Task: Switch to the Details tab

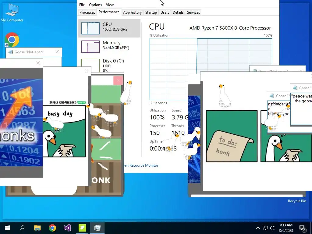Action: point(178,12)
